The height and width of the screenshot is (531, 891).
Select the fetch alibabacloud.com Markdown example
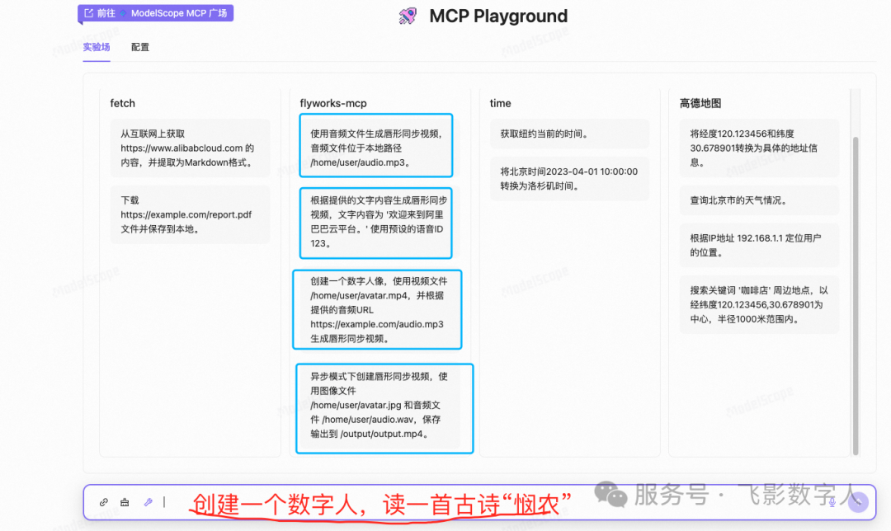click(x=190, y=148)
